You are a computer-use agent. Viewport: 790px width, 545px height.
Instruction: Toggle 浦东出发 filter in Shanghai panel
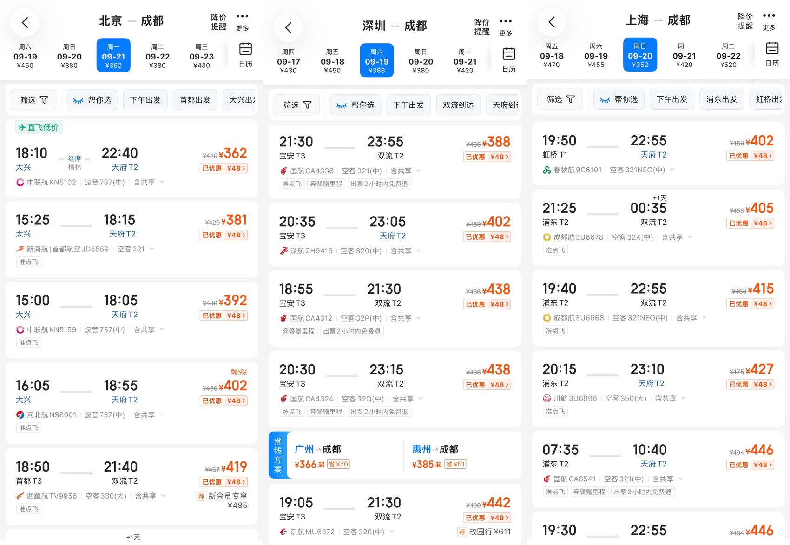click(x=721, y=99)
